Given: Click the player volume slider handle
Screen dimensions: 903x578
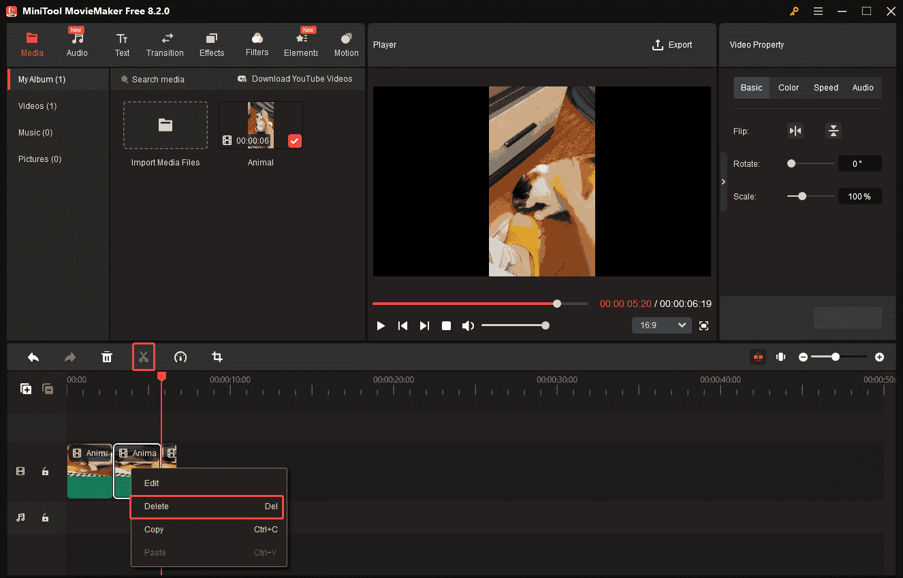Looking at the screenshot, I should 545,325.
